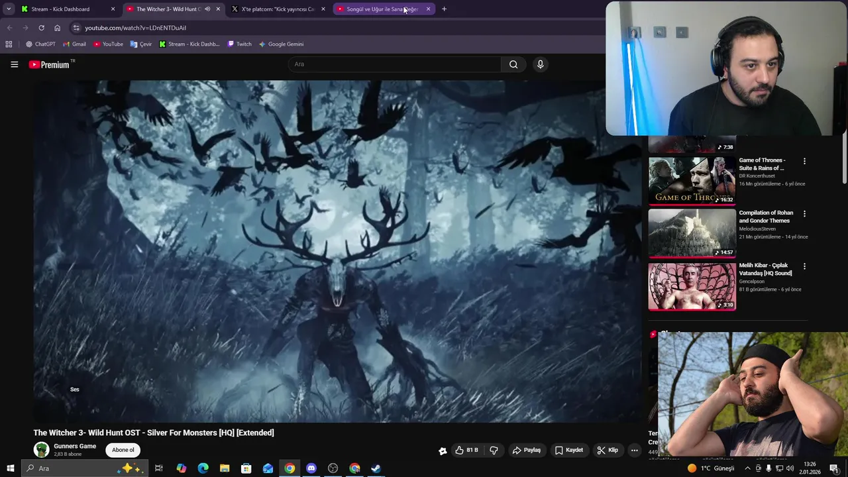Open Discord from the taskbar
This screenshot has height=477, width=848.
coord(311,468)
